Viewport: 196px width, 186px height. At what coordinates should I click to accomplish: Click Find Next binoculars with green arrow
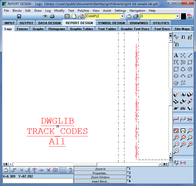pos(190,37)
